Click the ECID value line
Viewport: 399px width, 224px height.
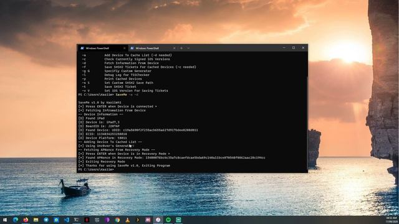(102, 134)
